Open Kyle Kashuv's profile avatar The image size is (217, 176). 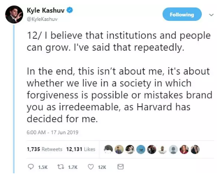(14, 15)
